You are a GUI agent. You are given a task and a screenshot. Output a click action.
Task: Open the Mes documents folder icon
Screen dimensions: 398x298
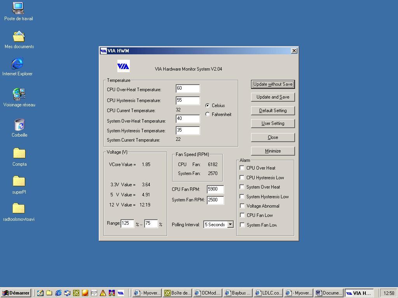[19, 37]
